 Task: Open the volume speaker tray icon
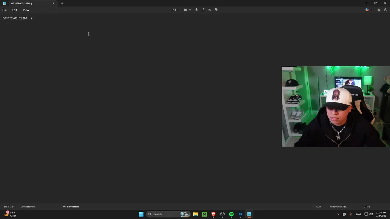coord(371,214)
